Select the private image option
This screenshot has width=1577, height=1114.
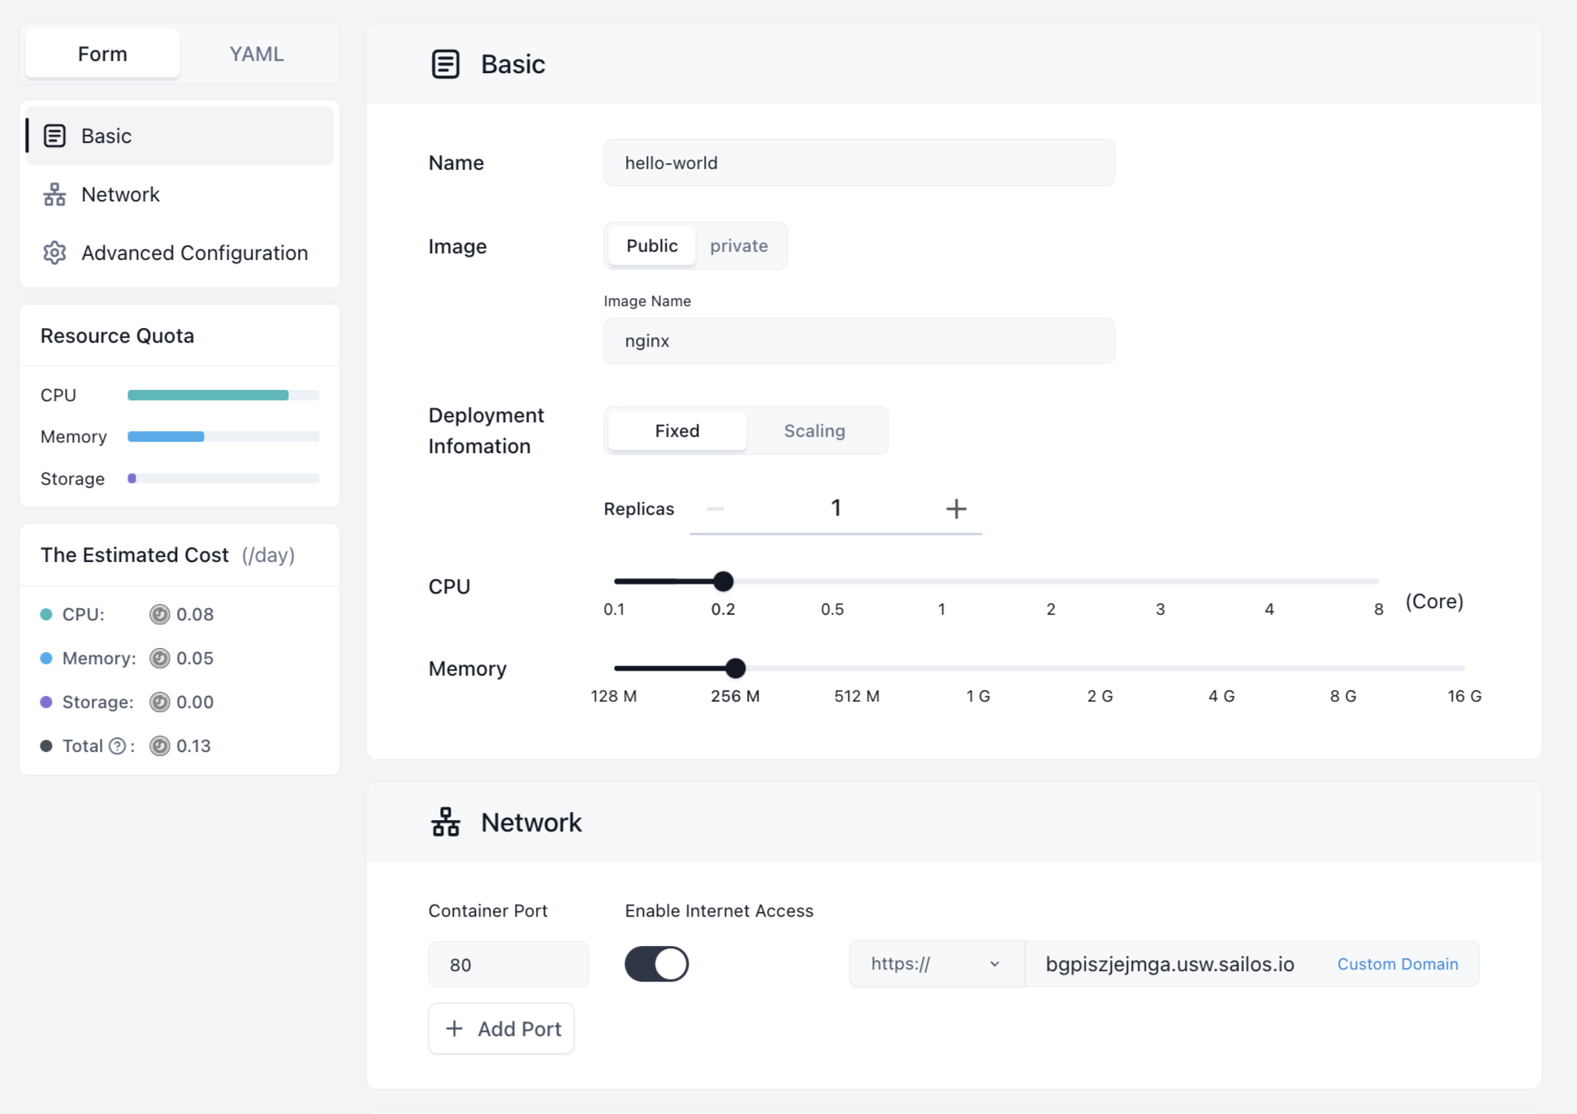pyautogui.click(x=738, y=246)
